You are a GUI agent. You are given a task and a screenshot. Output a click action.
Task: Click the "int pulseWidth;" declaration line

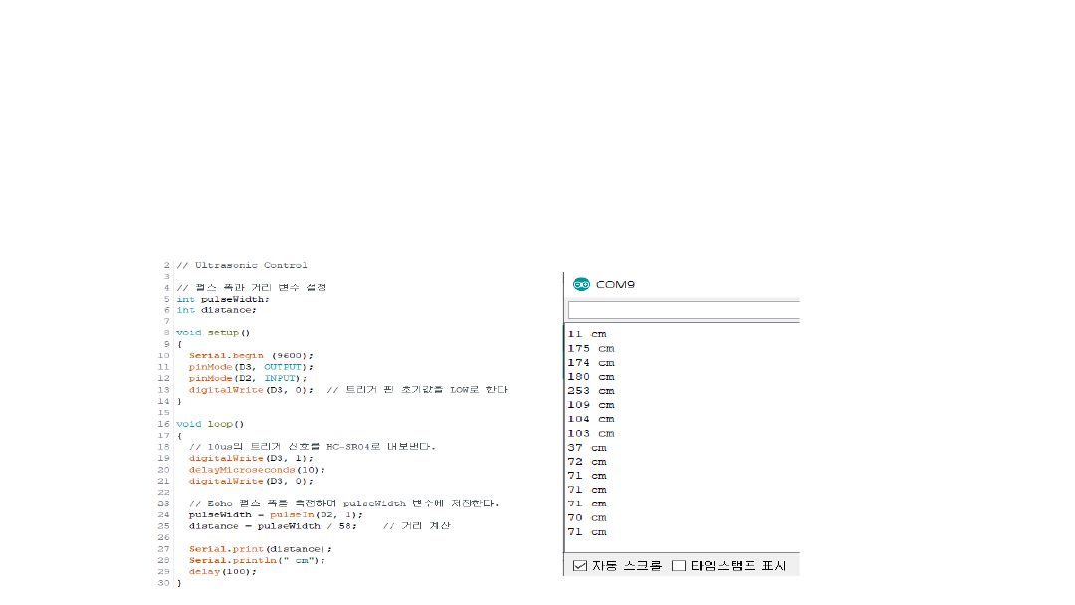(222, 299)
